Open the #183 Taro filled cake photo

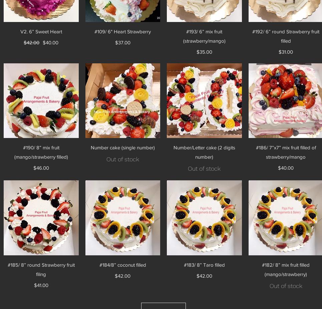click(204, 218)
